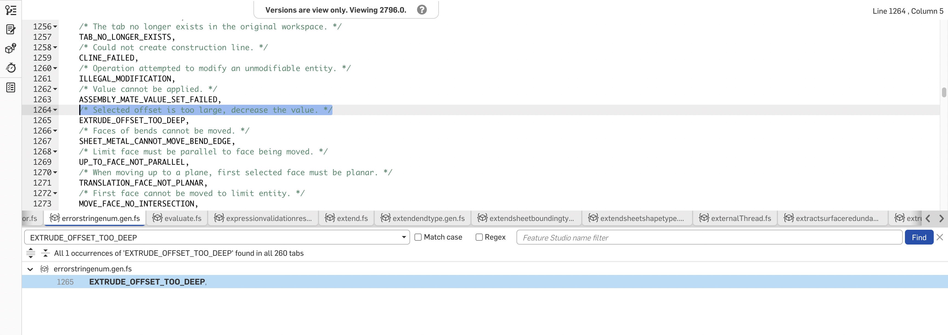The width and height of the screenshot is (948, 335).
Task: Expand all search results icon
Action: click(x=31, y=253)
